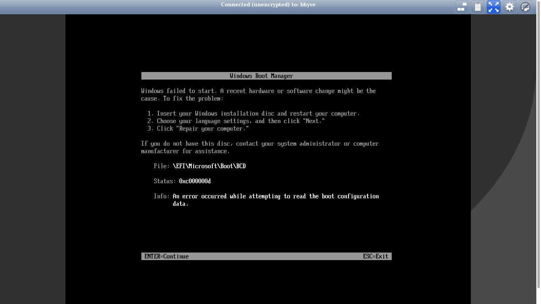Image resolution: width=541 pixels, height=304 pixels.
Task: Click the 'Connected (unencrypted) to: bhyve' status text
Action: (x=268, y=5)
